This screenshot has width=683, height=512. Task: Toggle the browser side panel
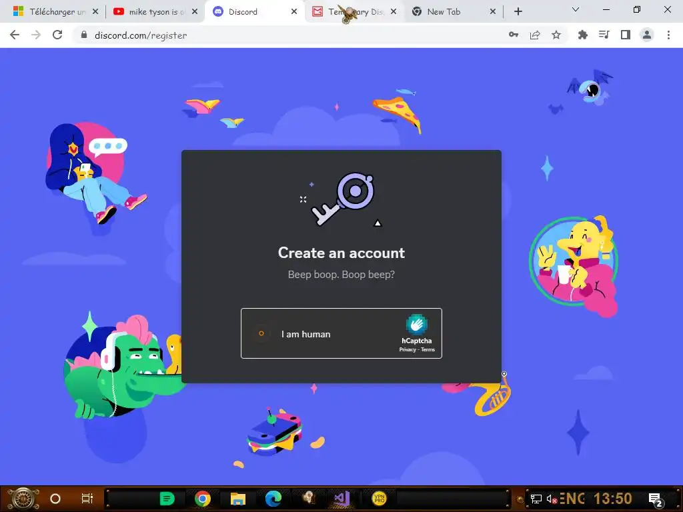[x=626, y=35]
